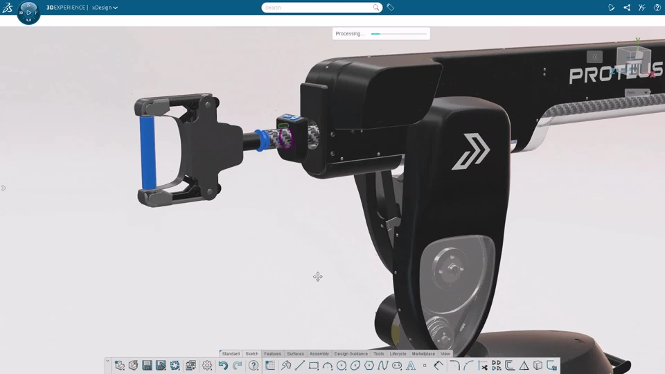665x374 pixels.
Task: Open the Help question-mark icon in top bar
Action: 657,8
